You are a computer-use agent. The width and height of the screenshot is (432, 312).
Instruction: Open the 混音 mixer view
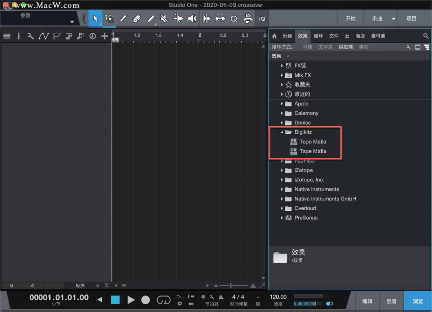pyautogui.click(x=391, y=301)
